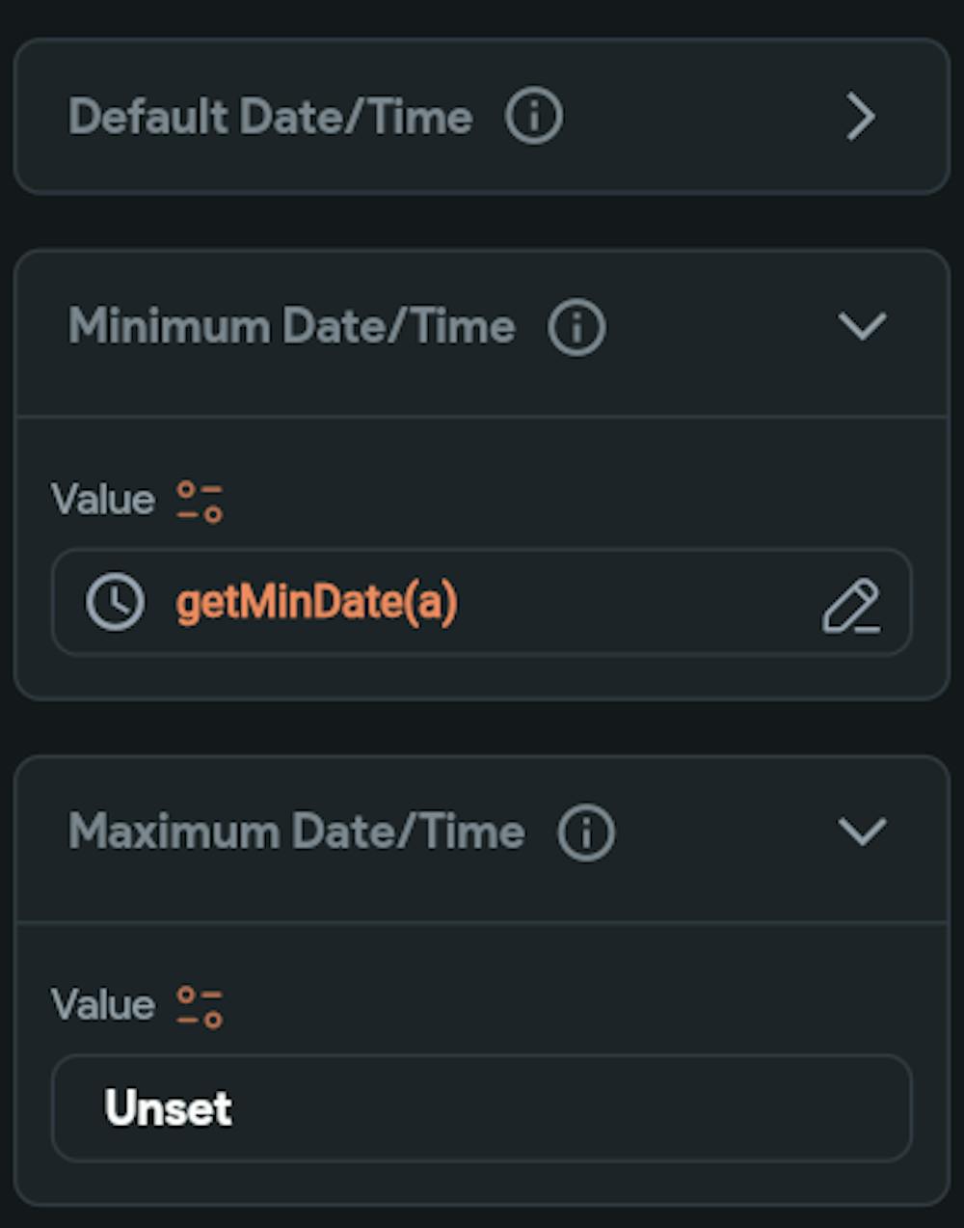This screenshot has width=964, height=1228.
Task: Click the Maximum Date/Time header title
Action: (x=296, y=832)
